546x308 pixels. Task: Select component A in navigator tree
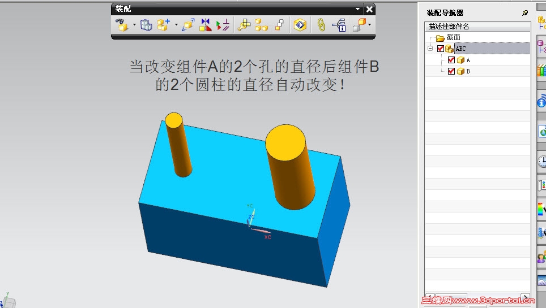(x=468, y=60)
